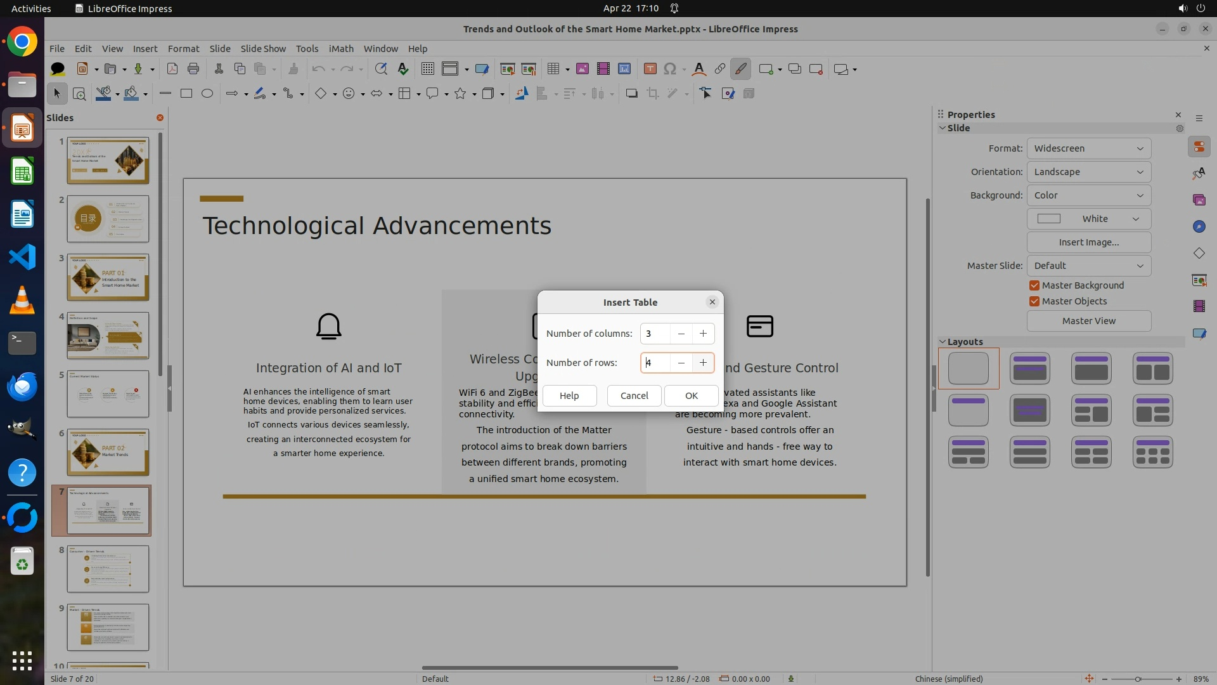Collapse the Layouts section
Viewport: 1217px width, 685px height.
click(x=943, y=342)
